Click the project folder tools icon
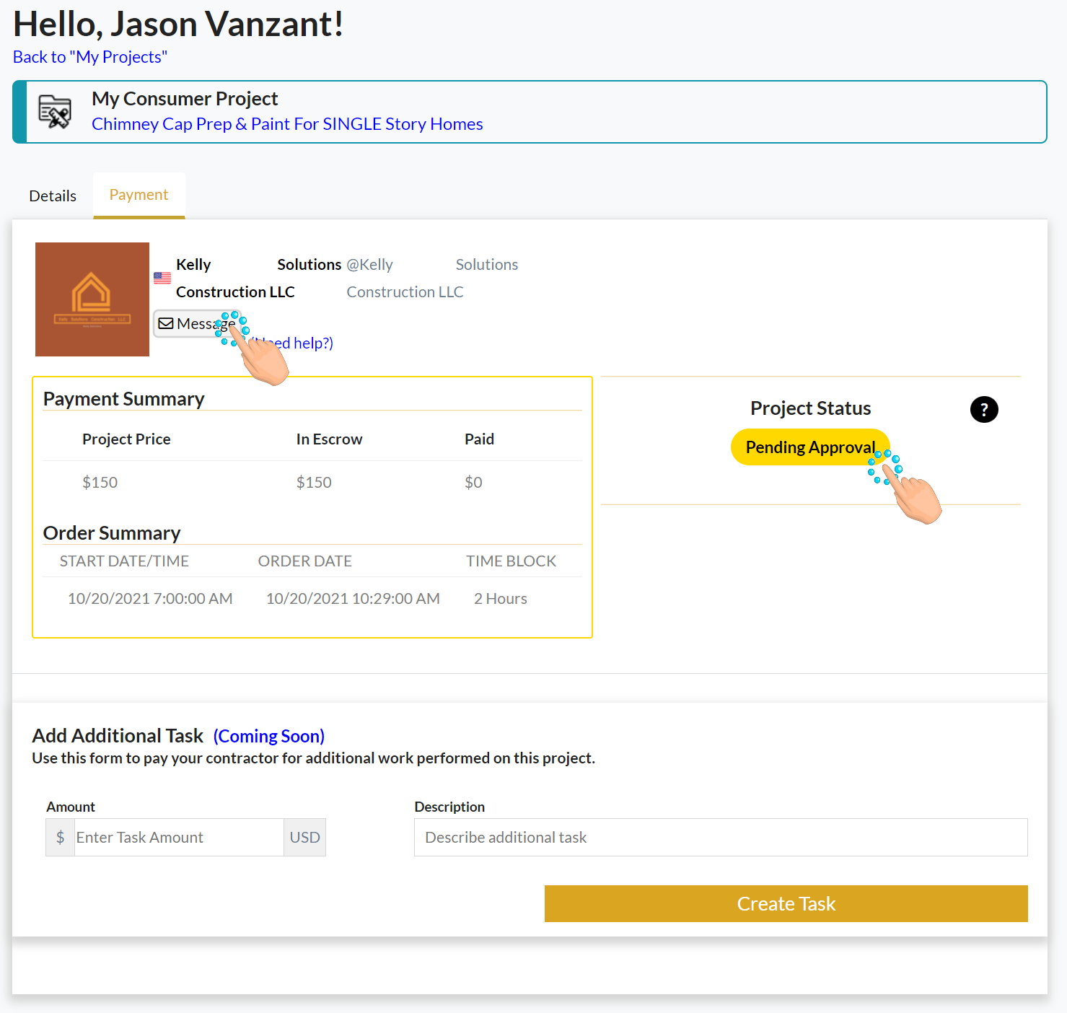Viewport: 1067px width, 1013px height. coord(55,112)
